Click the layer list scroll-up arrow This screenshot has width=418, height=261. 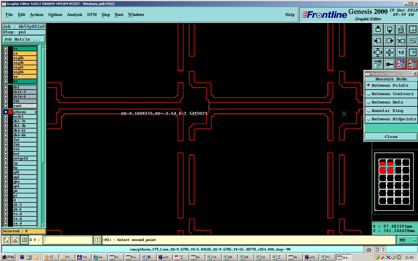pyautogui.click(x=44, y=47)
